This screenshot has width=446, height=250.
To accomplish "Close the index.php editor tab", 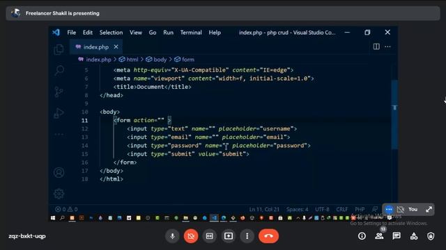I will (x=116, y=47).
